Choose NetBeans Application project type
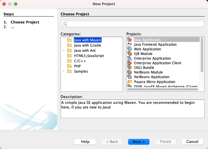208x149 pixels. tap(152, 77)
